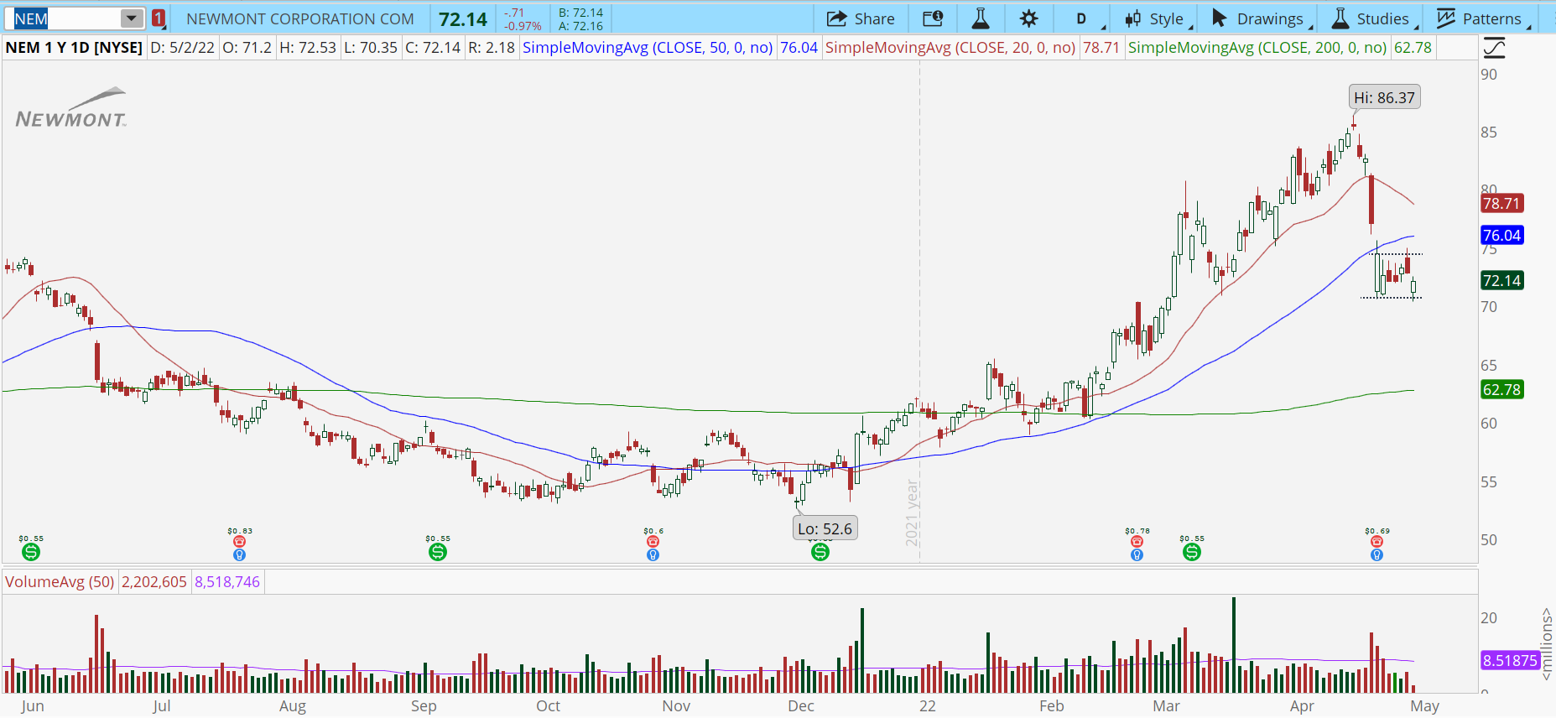Click the O: 71.2 open value
The image size is (1556, 718).
[247, 48]
